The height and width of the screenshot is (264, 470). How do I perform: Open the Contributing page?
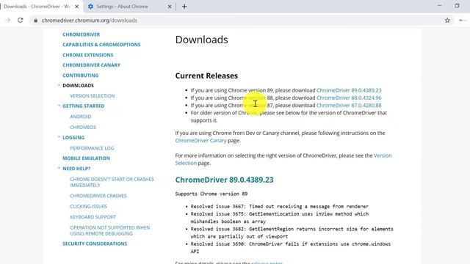tap(80, 76)
